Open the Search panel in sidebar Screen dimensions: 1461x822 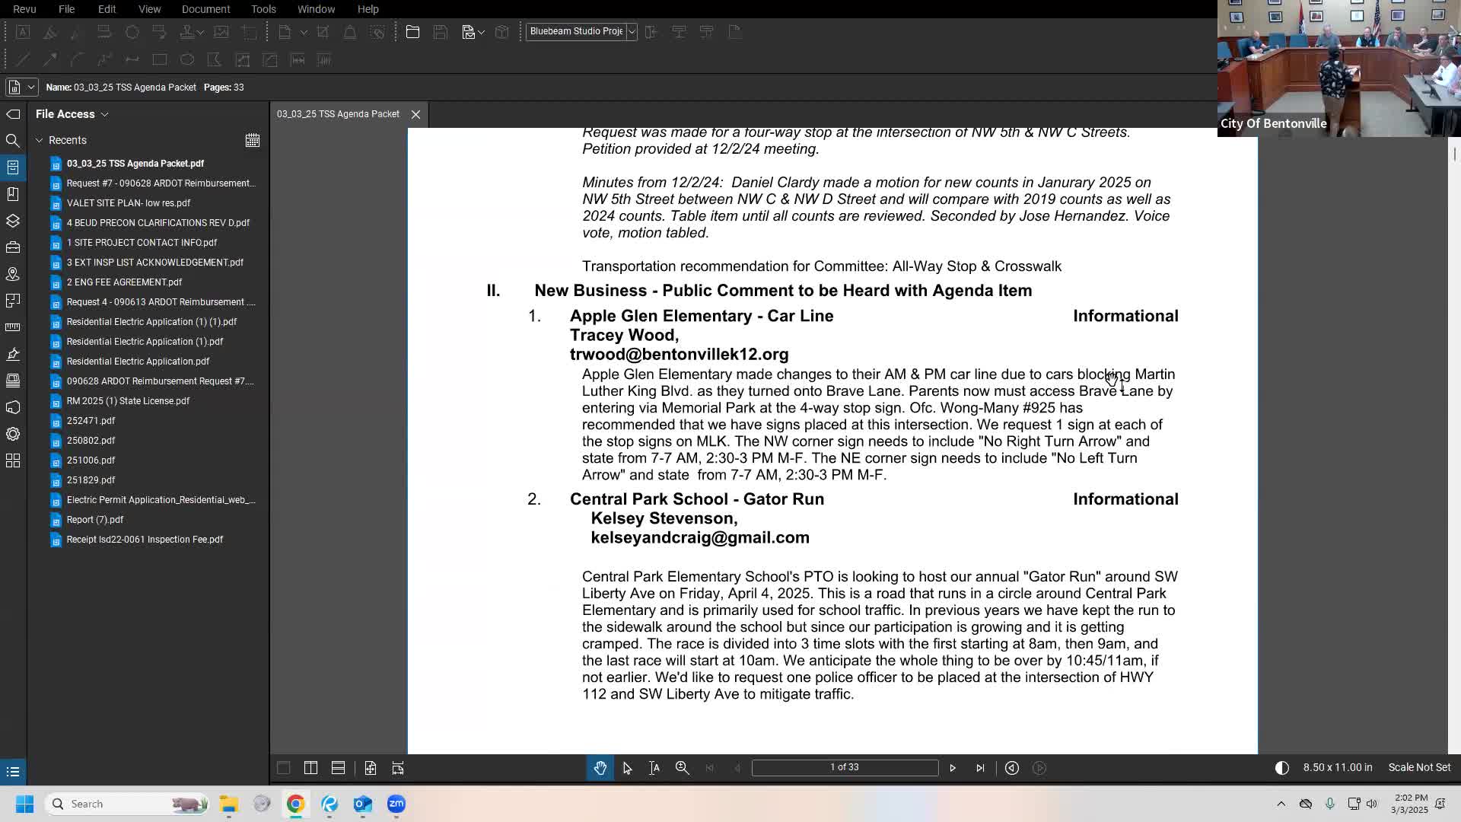click(x=13, y=141)
